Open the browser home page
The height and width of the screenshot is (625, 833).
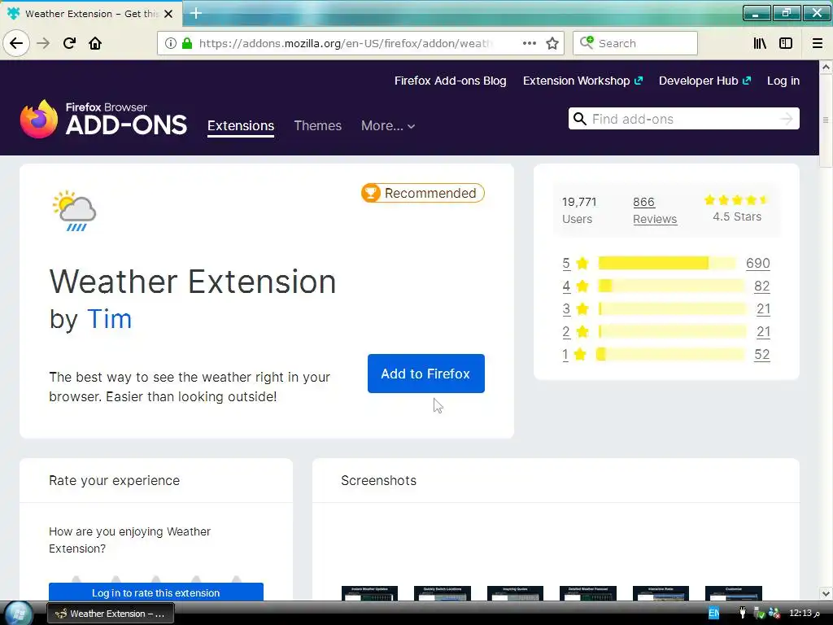point(95,43)
